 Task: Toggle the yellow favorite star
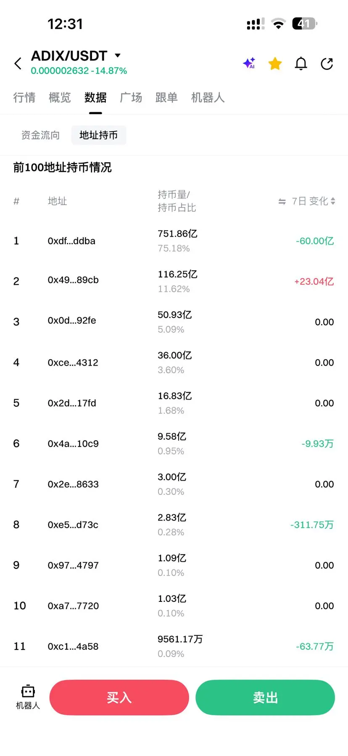(x=275, y=64)
